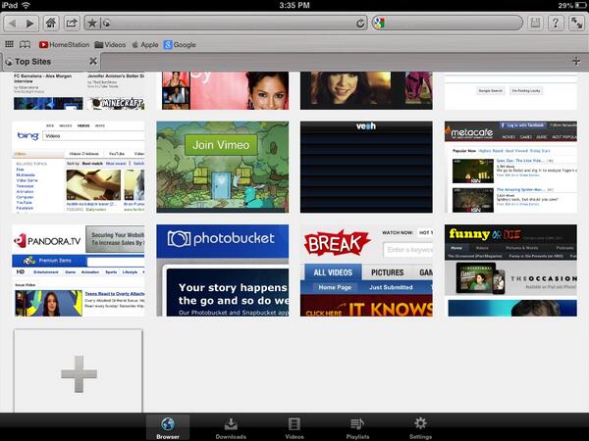The image size is (589, 441).
Task: Tap the share icon in the toolbar
Action: [72, 24]
